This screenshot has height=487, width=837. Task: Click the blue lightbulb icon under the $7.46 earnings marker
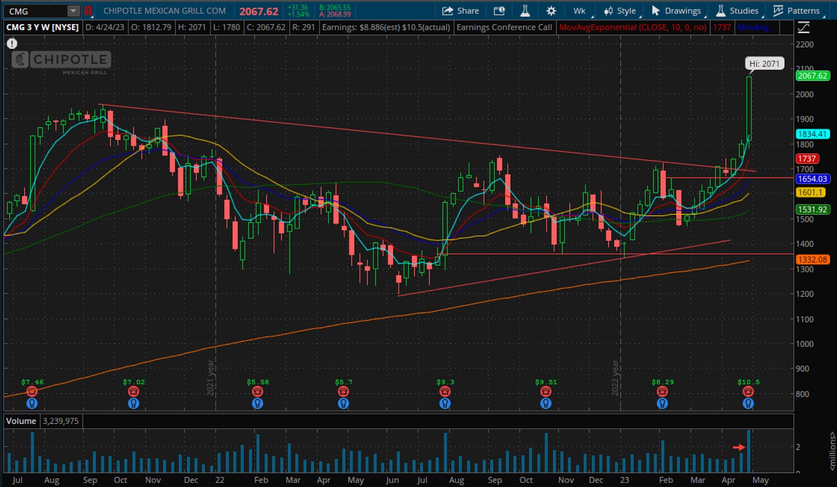pos(32,404)
